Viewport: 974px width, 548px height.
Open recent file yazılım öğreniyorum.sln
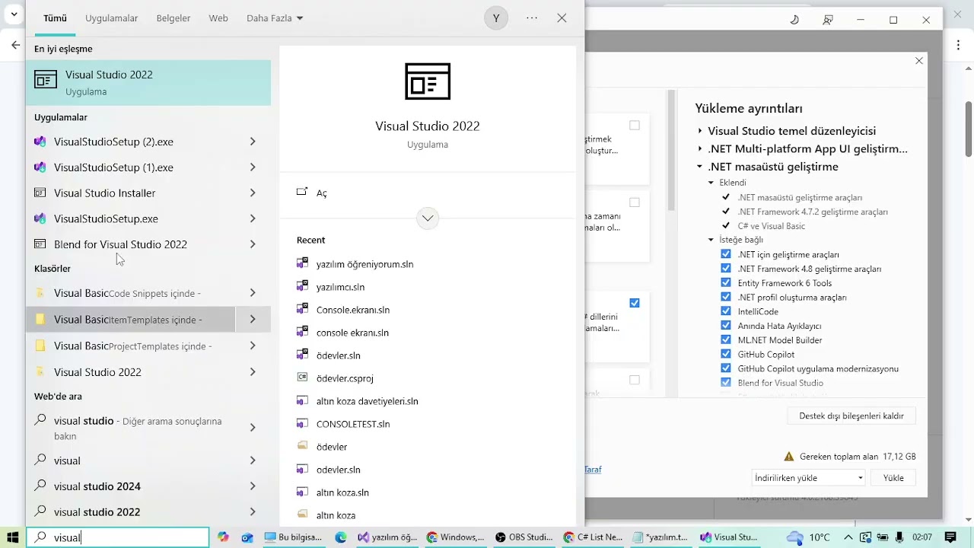[364, 264]
